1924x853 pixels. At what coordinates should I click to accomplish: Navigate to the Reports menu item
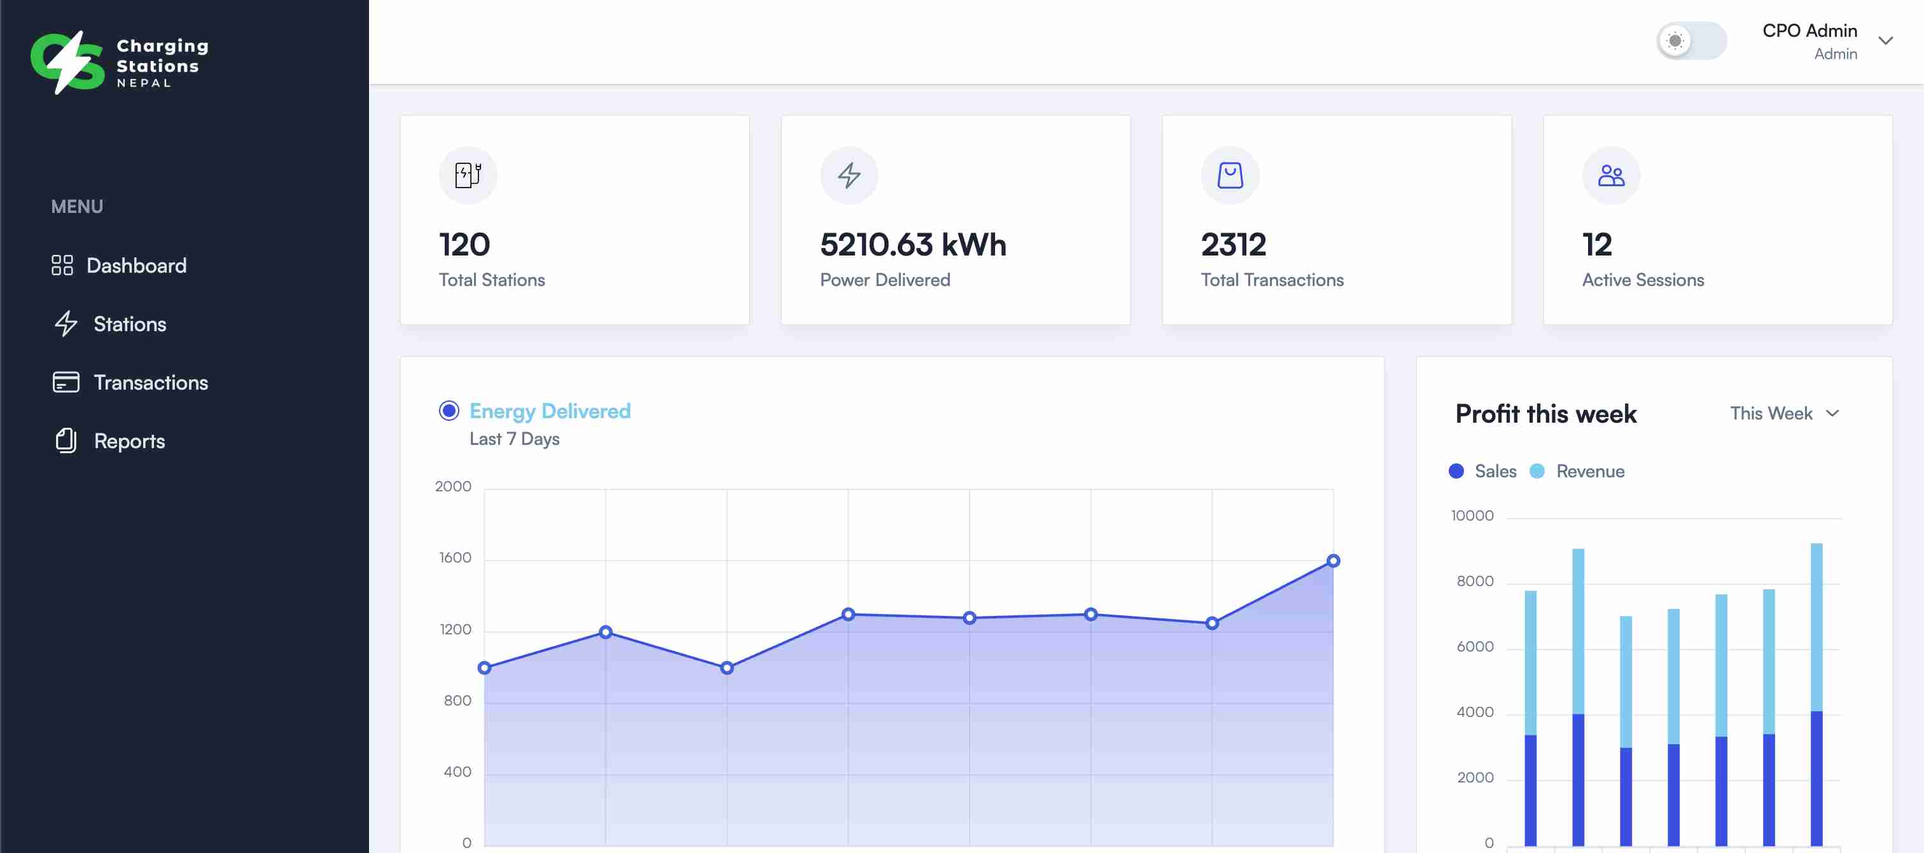(x=110, y=440)
